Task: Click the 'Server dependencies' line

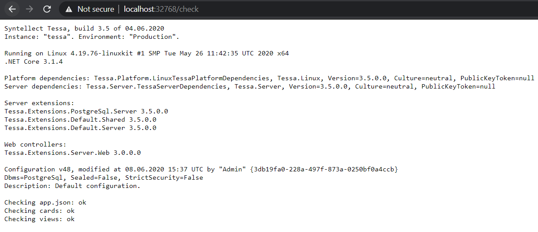Action: (x=250, y=86)
